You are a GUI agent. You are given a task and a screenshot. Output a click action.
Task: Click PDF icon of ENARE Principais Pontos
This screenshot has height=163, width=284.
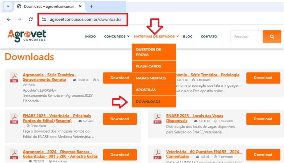pyautogui.click(x=14, y=118)
